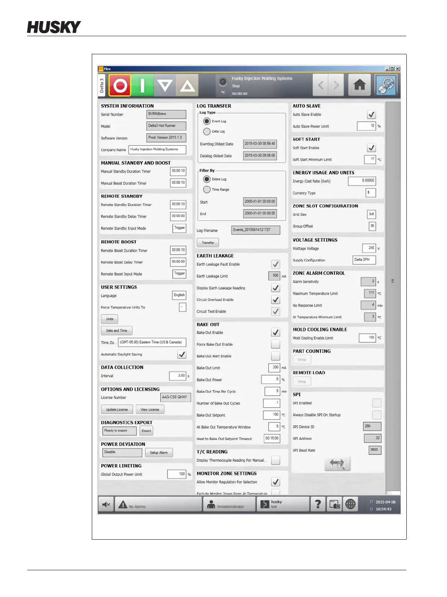The height and width of the screenshot is (597, 447).
Task: Edit the Energy Cost Rate field
Action: (362, 181)
